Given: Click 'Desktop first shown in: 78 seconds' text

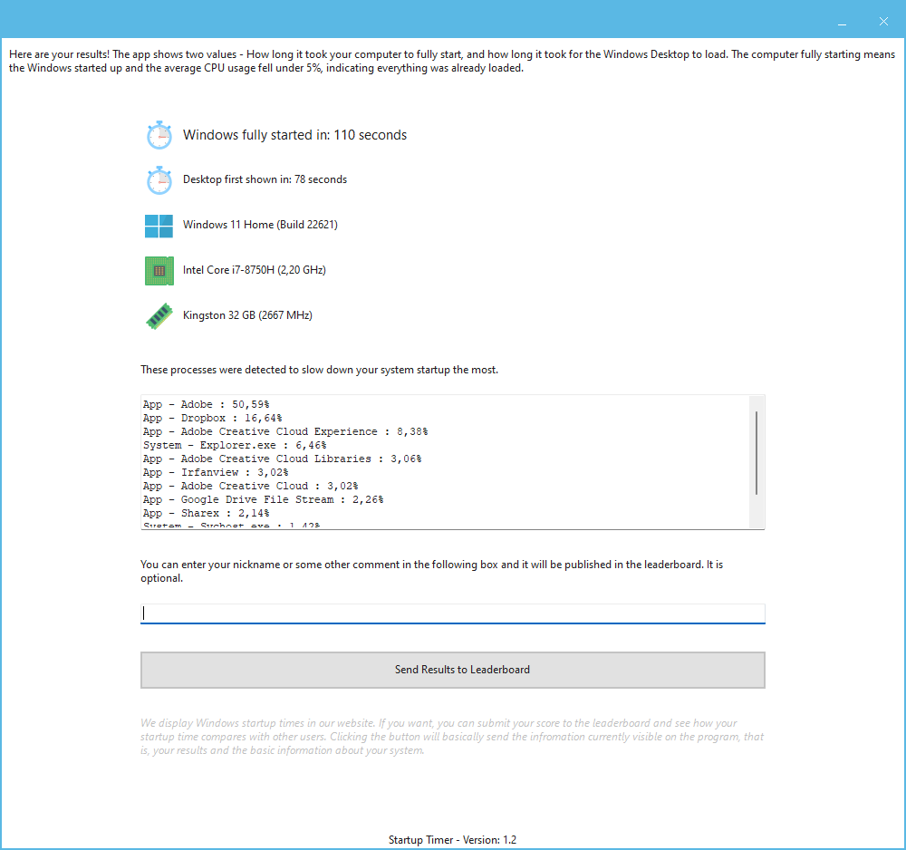Looking at the screenshot, I should [265, 179].
